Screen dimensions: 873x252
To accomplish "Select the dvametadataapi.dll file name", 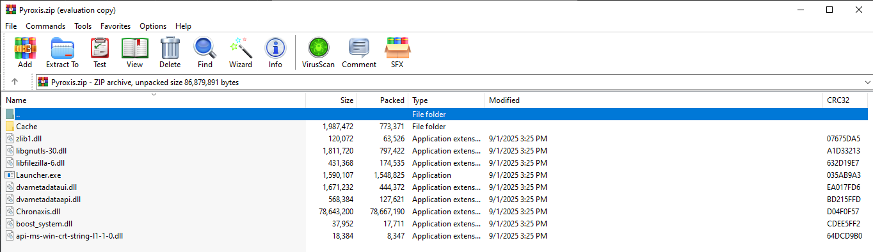I will click(x=48, y=200).
